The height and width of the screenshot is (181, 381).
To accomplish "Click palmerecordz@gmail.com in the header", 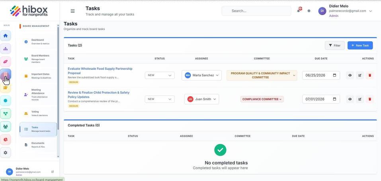I will click(x=348, y=11).
